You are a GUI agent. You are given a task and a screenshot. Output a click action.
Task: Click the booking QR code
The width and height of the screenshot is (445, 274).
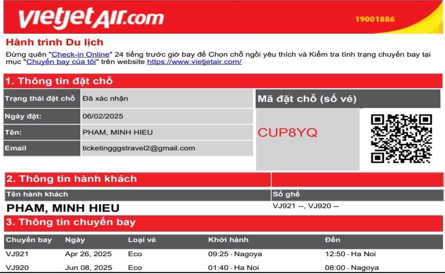(x=401, y=139)
